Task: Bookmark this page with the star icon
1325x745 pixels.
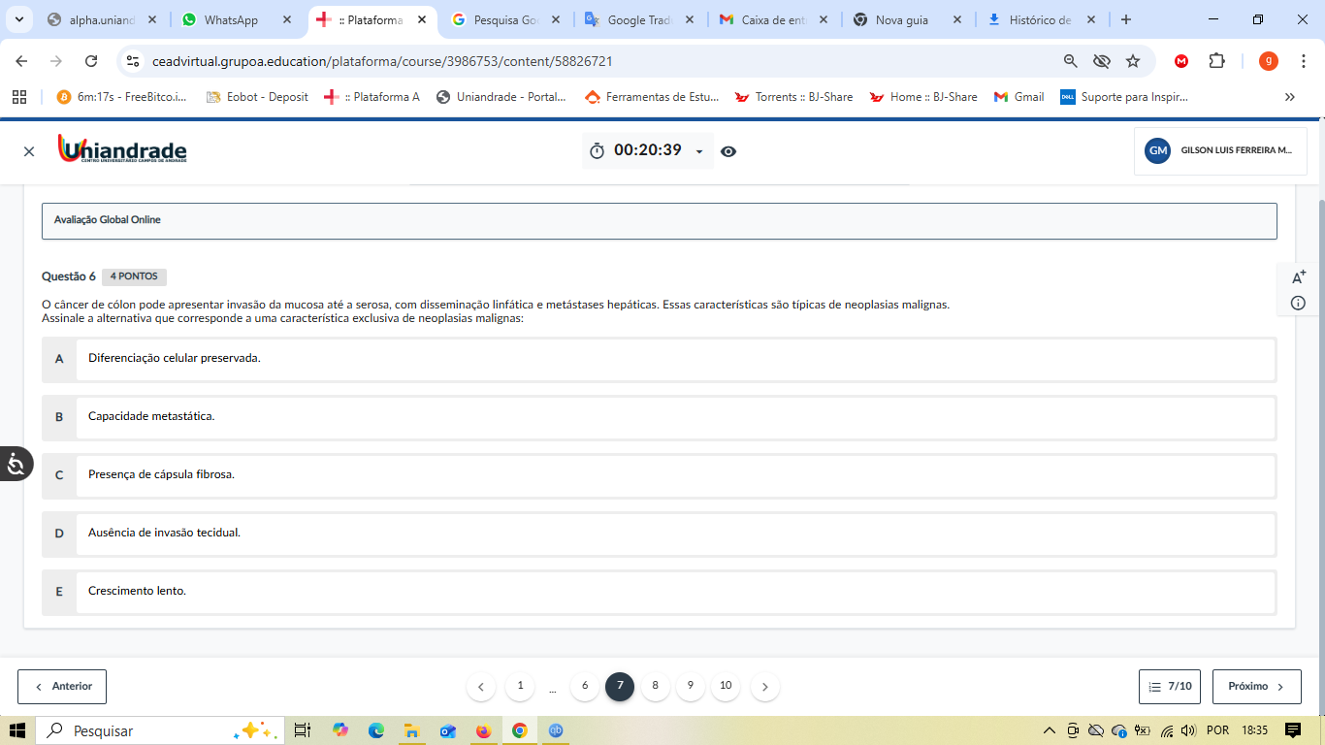Action: coord(1132,61)
